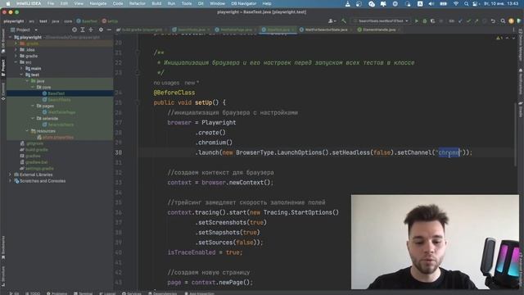This screenshot has width=524, height=295.
Task: Select BaseTest file in project tree
Action: pos(56,93)
